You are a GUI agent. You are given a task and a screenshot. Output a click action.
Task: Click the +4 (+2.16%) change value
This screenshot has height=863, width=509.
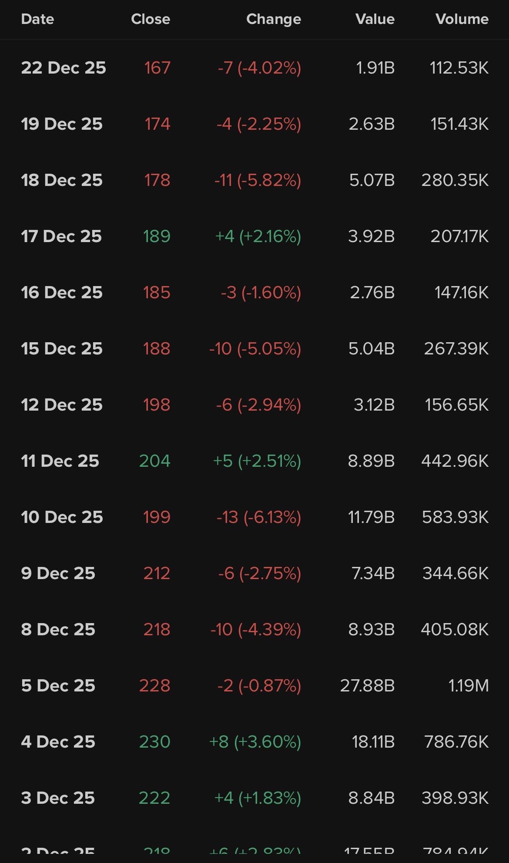point(258,236)
